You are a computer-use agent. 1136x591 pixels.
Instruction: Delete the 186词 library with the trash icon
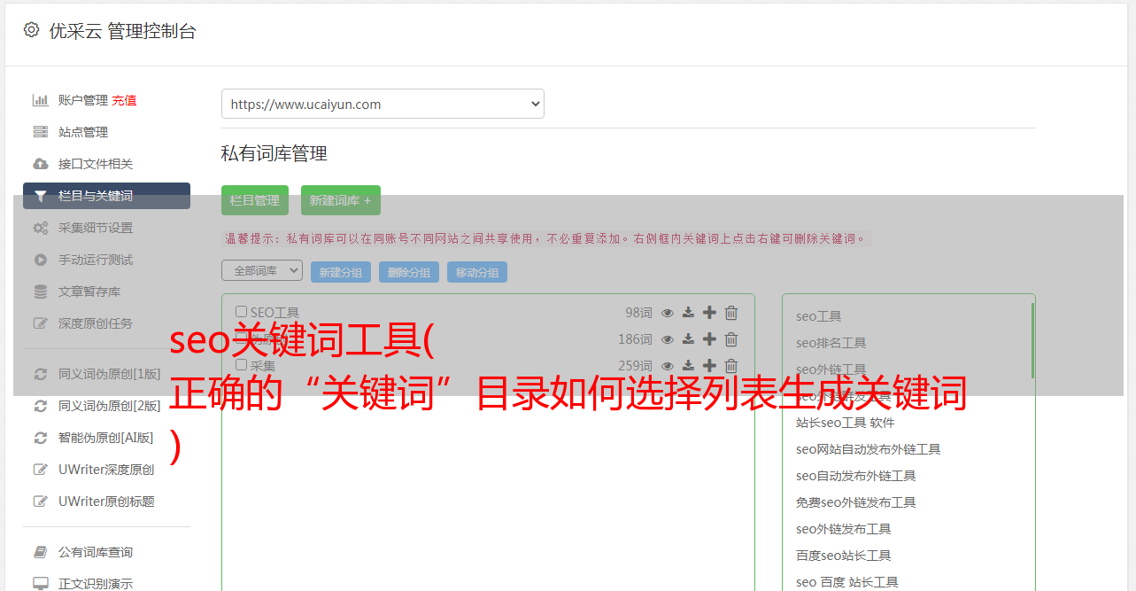(x=731, y=339)
